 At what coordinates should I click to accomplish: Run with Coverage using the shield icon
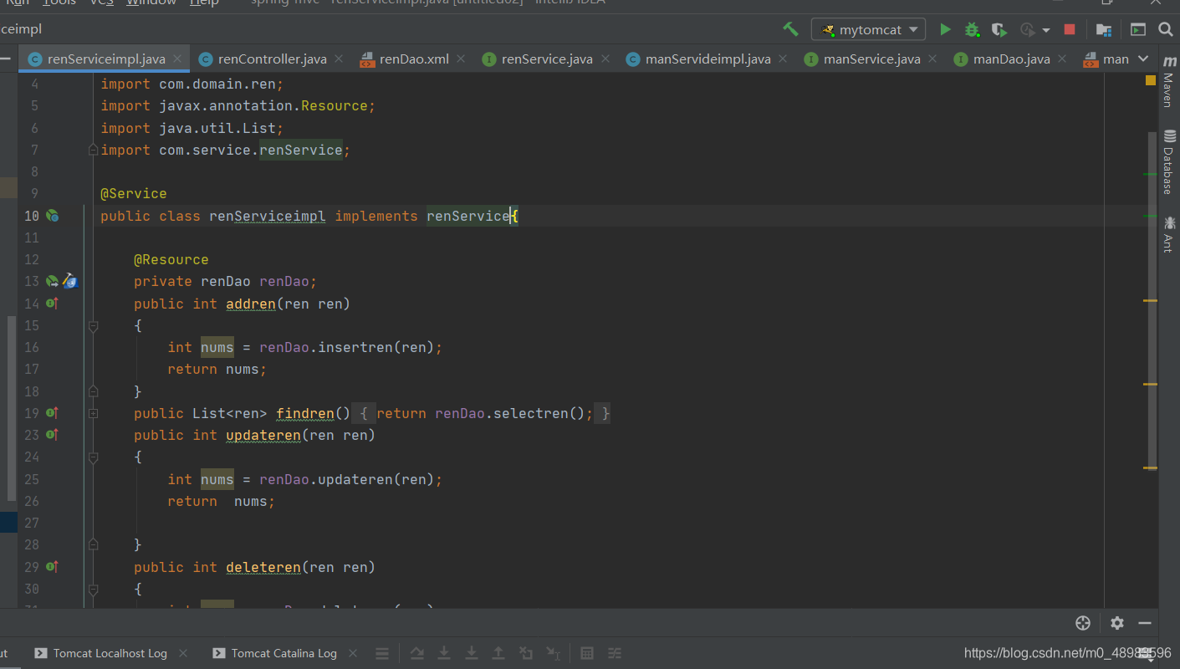click(999, 29)
